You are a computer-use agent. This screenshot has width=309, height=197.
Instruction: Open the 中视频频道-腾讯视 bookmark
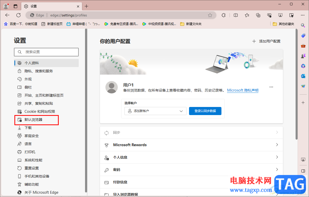point(159,24)
